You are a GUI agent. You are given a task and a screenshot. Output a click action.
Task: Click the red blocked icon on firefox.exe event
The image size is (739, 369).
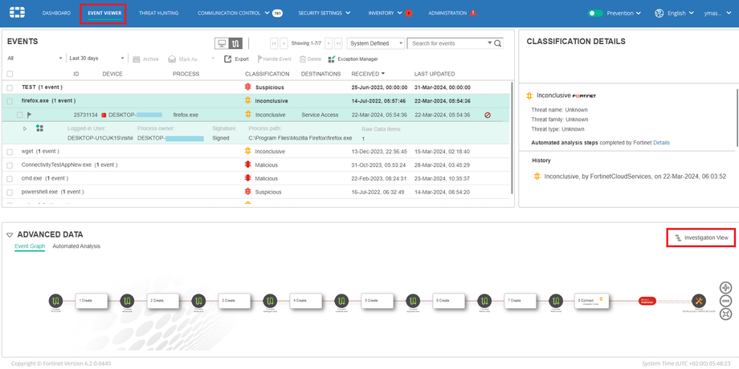[488, 115]
